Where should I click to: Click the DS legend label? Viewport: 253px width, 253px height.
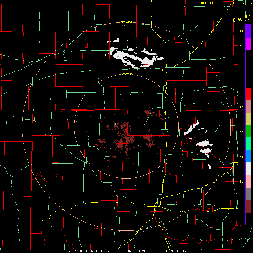(x=241, y=169)
